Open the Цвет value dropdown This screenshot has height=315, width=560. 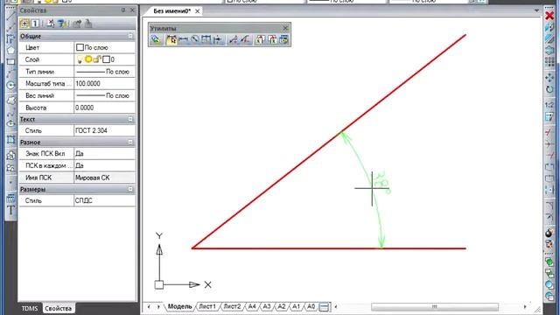pyautogui.click(x=105, y=47)
